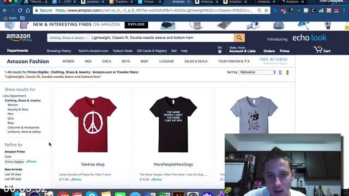Click the GIRLS fashion menu item
This screenshot has width=349, height=196.
click(106, 62)
